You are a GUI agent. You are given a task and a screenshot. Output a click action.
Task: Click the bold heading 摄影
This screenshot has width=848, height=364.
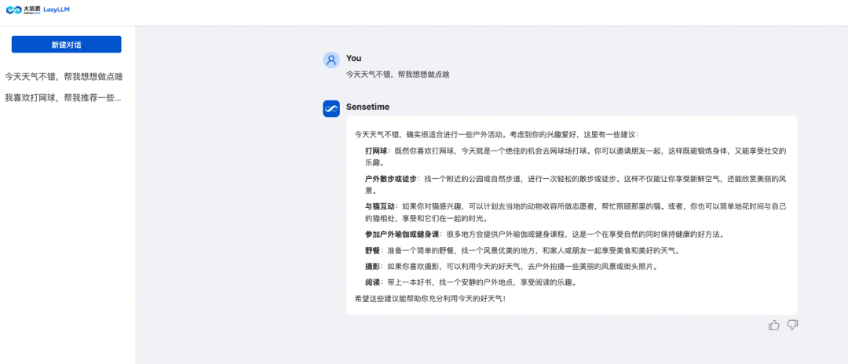point(373,267)
